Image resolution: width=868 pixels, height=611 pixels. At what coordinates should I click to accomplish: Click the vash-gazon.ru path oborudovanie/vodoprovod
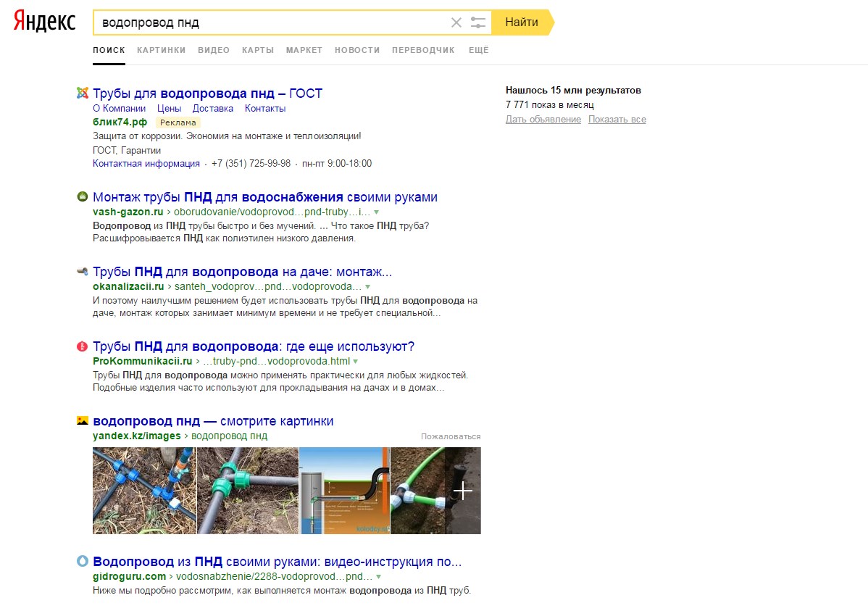coord(272,212)
